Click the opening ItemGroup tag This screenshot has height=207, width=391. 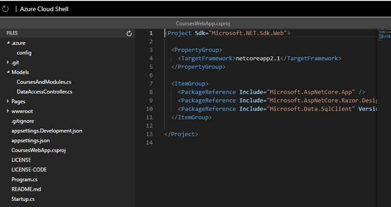[x=190, y=83]
